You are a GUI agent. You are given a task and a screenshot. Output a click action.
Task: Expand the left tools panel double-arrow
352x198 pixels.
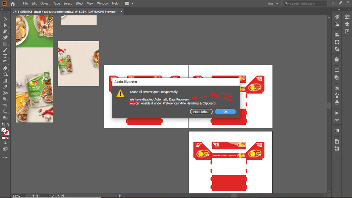(x=2, y=9)
